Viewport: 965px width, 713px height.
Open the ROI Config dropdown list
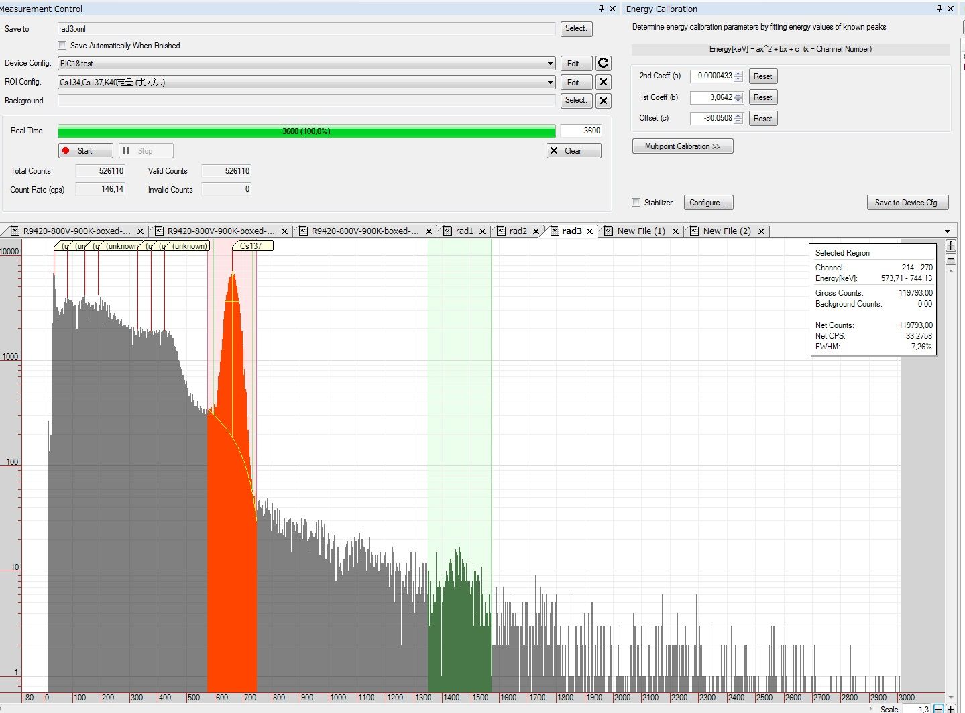pyautogui.click(x=550, y=82)
